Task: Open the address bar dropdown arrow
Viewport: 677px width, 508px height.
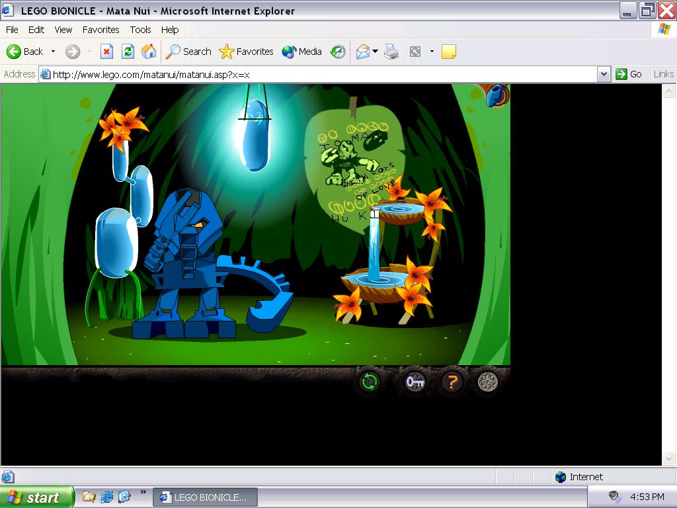Action: pos(603,74)
